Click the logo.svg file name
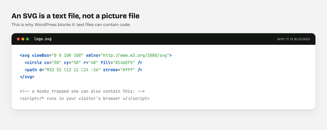This screenshot has width=327, height=130. click(x=43, y=39)
